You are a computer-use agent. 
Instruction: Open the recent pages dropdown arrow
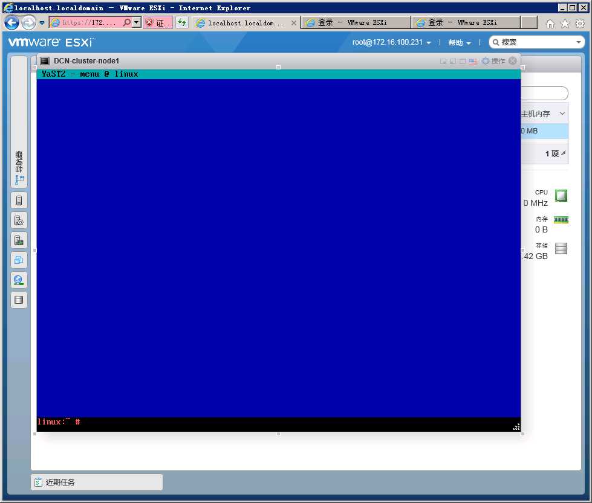click(x=42, y=23)
